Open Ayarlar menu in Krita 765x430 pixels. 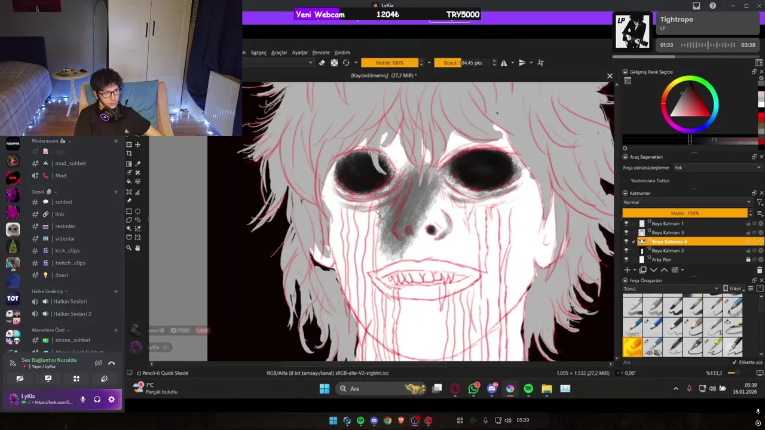tap(299, 53)
